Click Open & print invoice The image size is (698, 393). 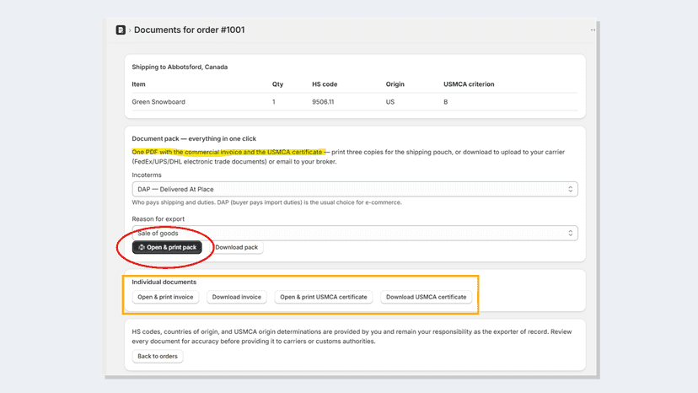pos(165,297)
